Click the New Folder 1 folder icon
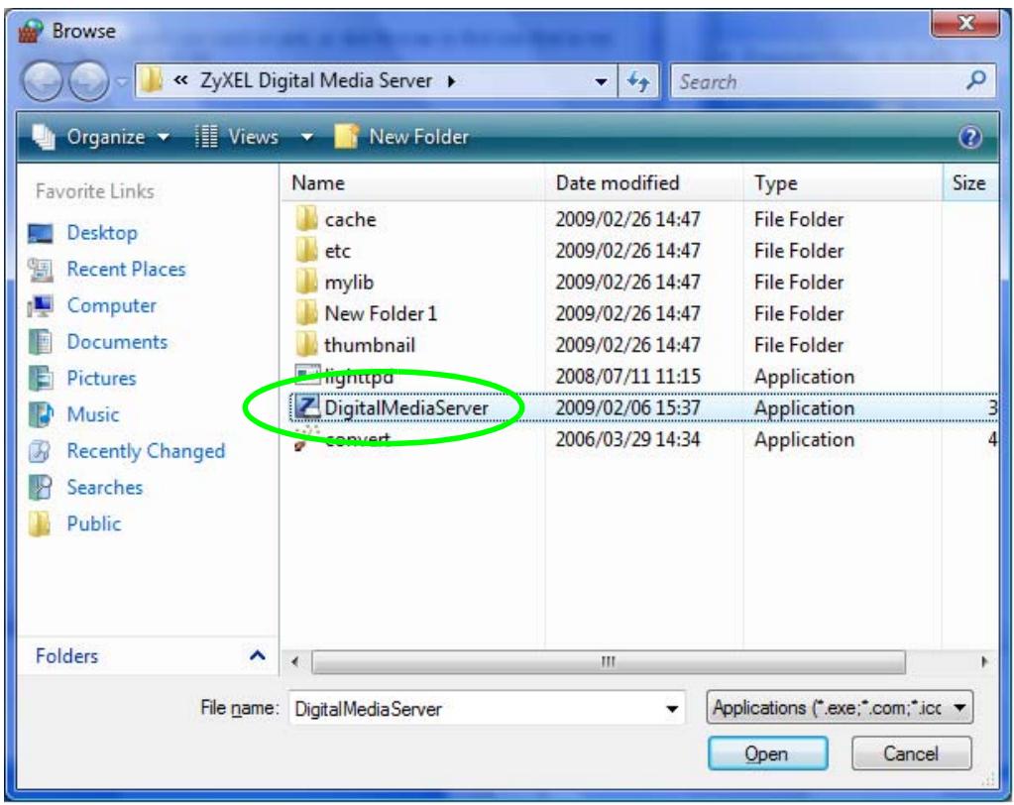Viewport: 1014px width, 805px height. tap(306, 313)
